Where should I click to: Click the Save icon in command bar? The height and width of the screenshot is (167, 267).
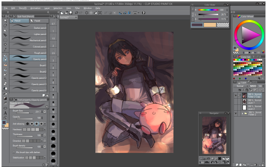[71, 13]
